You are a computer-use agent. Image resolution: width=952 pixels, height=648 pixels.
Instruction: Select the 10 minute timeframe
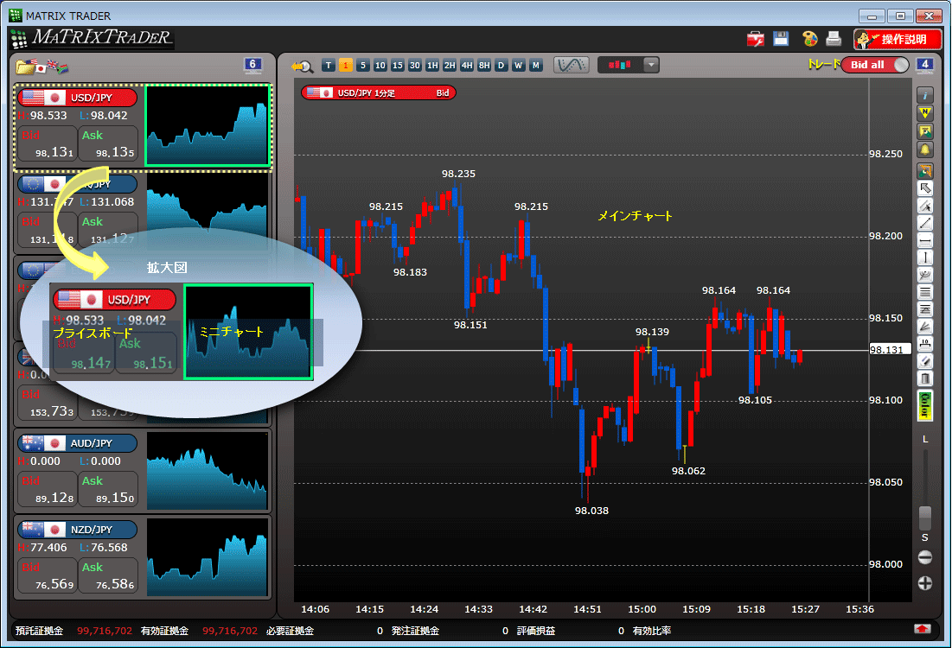coord(380,65)
